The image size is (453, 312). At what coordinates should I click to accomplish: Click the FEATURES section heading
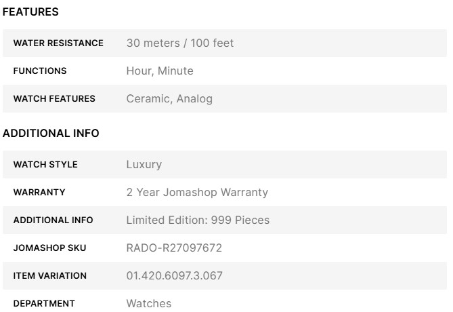30,12
